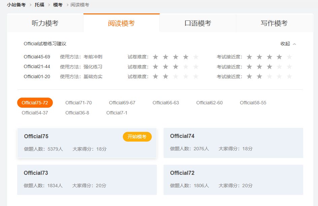Viewport: 318px width, 206px height.
Task: Select the 阅读模考 tab
Action: click(x=121, y=23)
